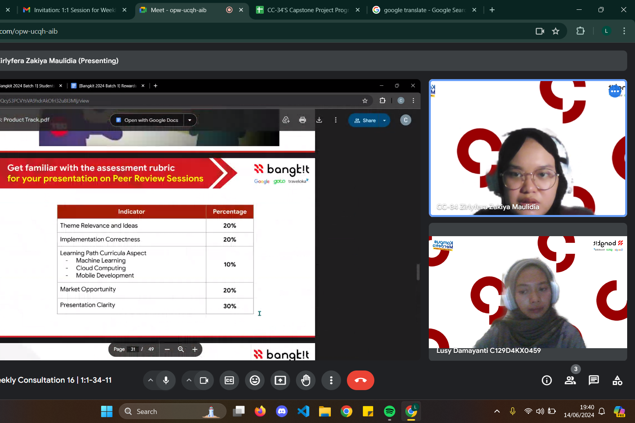Turn on closed captions

pos(229,380)
